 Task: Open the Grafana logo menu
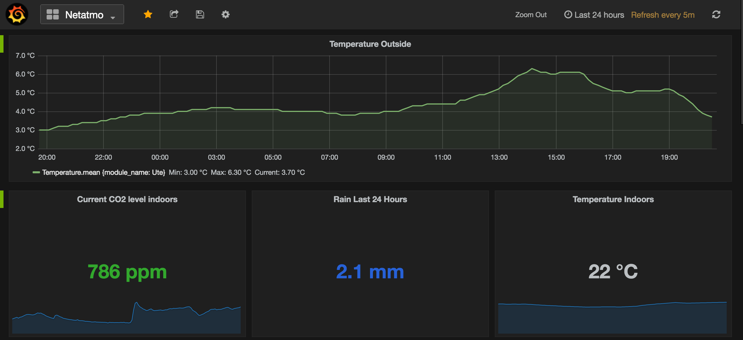tap(17, 14)
